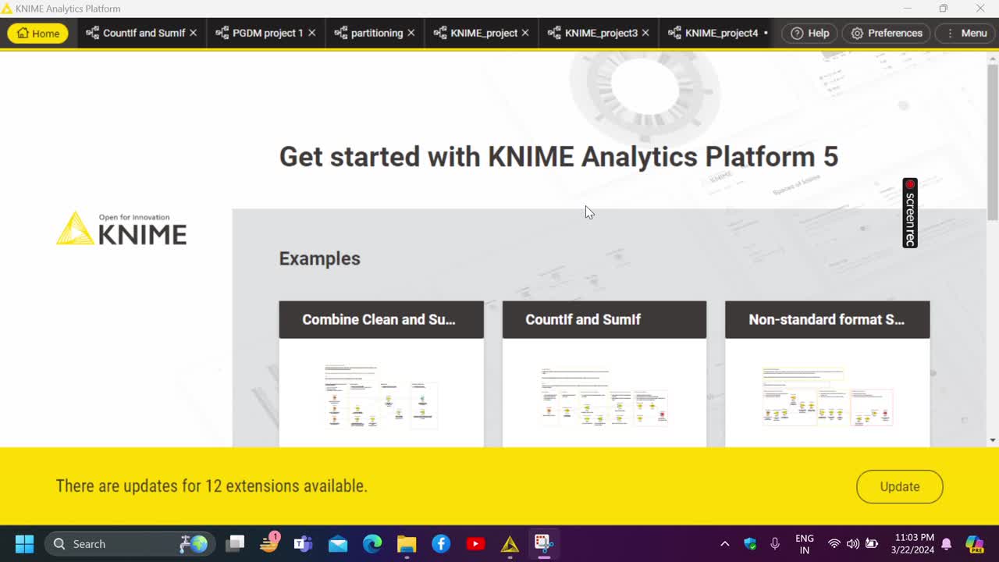Click the volume speaker tray icon
The height and width of the screenshot is (562, 999).
852,544
